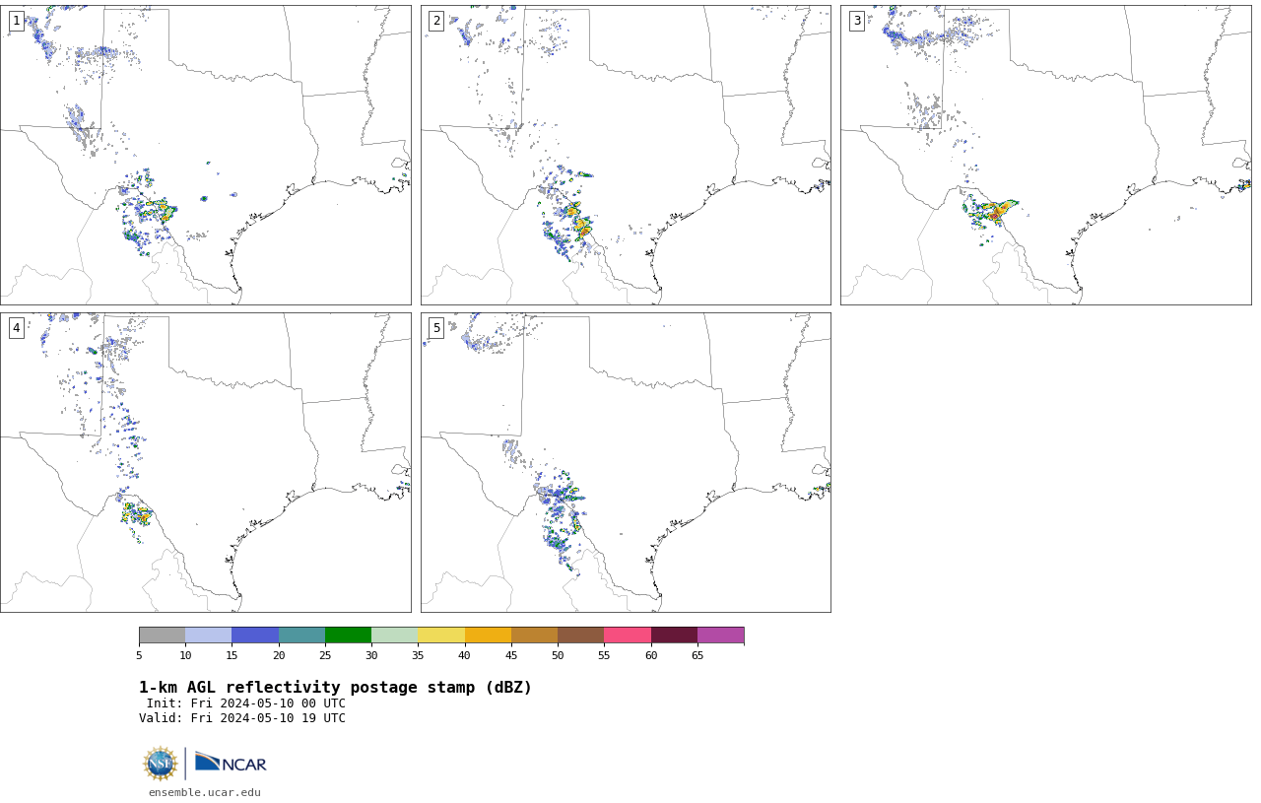
Task: Pick the teal 20-25 dBZ swatch
Action: (x=301, y=635)
